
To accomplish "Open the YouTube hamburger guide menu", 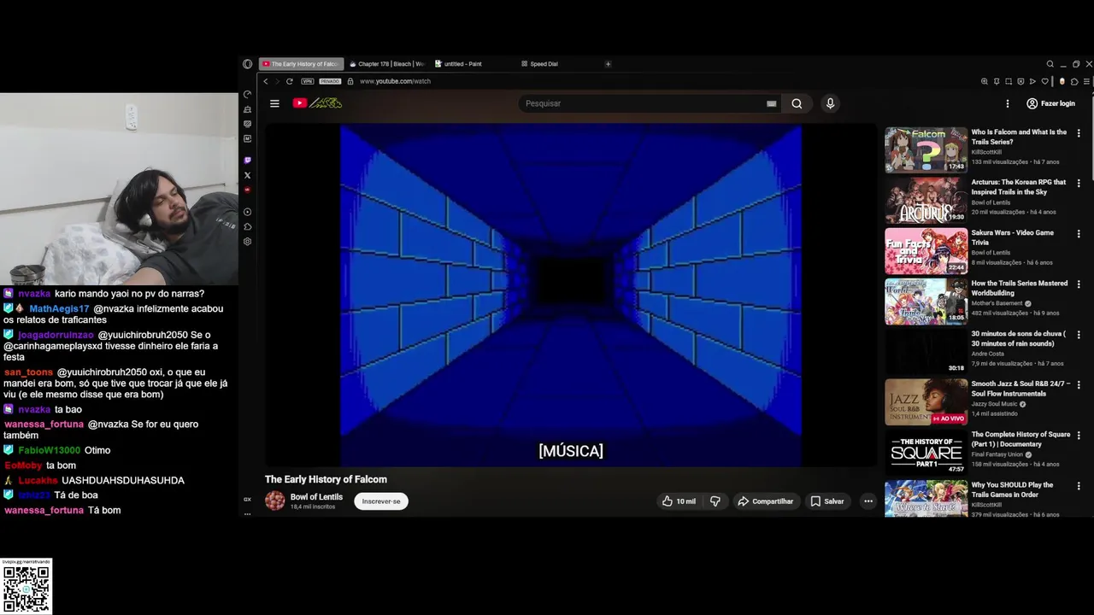I will [274, 103].
